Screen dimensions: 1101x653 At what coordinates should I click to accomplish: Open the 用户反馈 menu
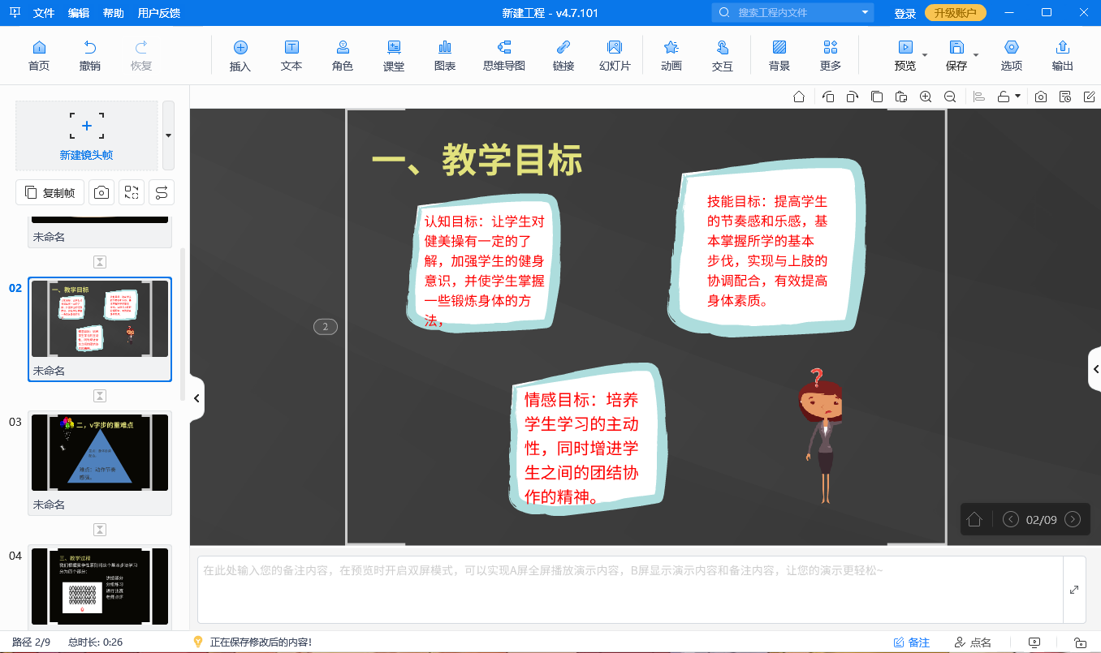click(x=159, y=13)
